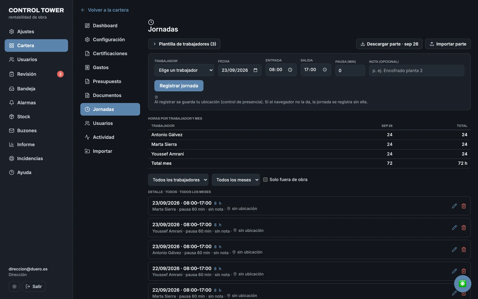This screenshot has height=299, width=478.
Task: Click the green floating assistant button
Action: coord(463,284)
